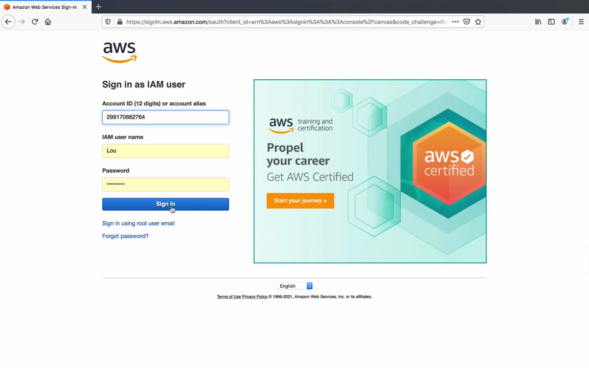Screen dimensions: 589x368
Task: Close the Amazon Web Services Sign-In tab
Action: pyautogui.click(x=84, y=7)
